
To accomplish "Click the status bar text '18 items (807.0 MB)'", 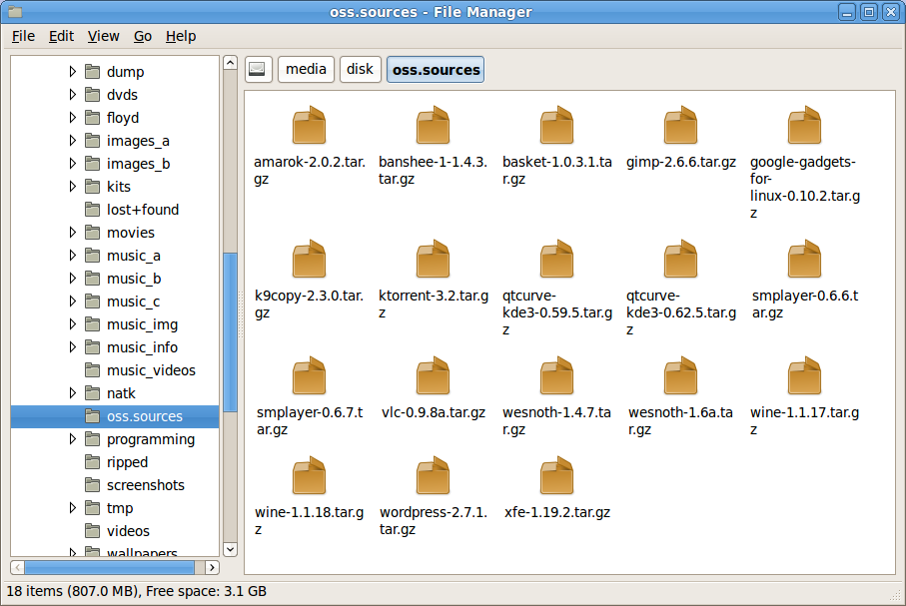I will coord(73,591).
